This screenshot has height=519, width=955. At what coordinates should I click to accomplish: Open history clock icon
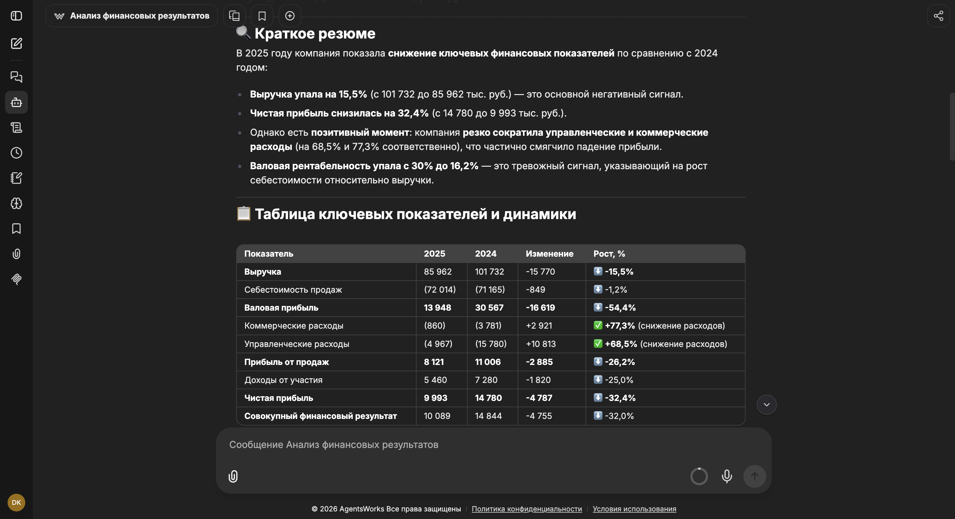point(16,153)
